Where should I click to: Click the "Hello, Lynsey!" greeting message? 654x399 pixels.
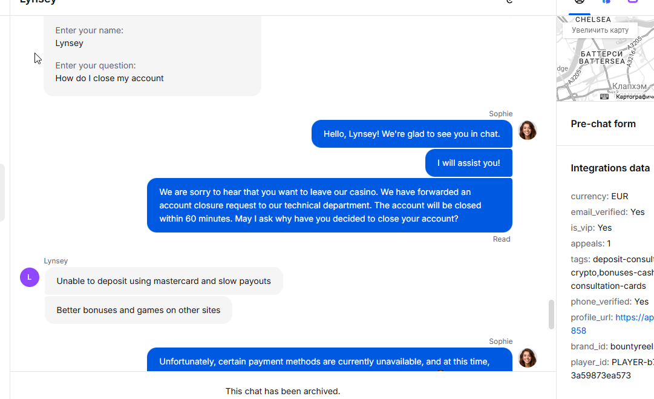(x=411, y=134)
